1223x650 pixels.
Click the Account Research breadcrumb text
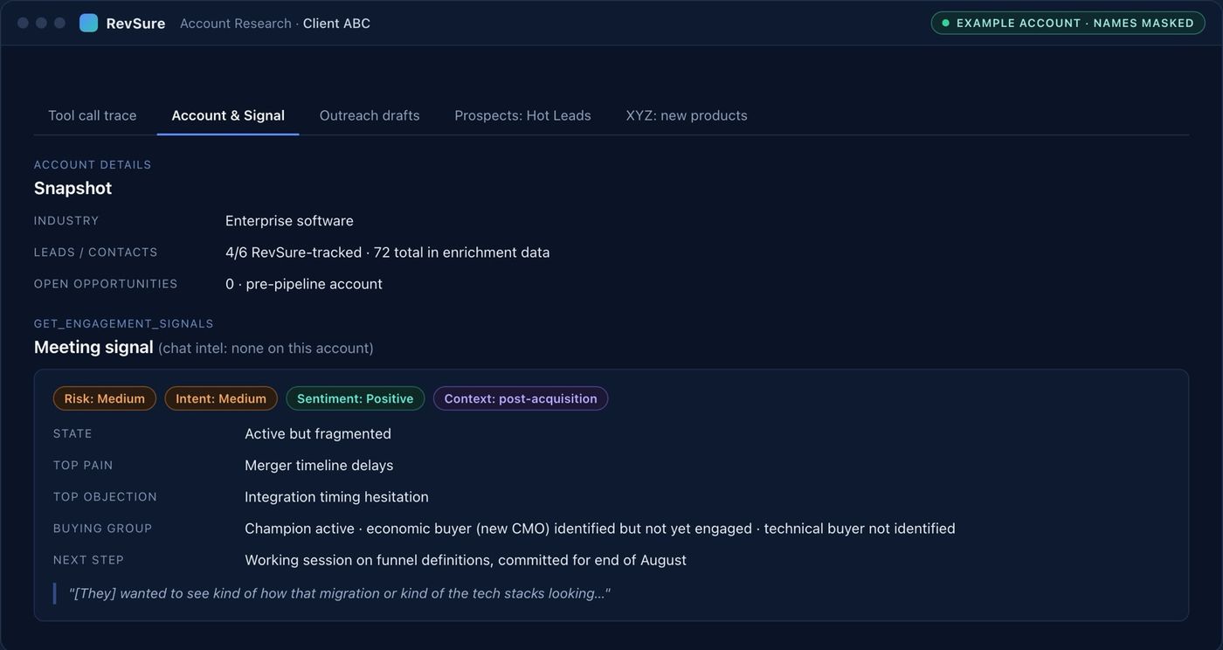[x=236, y=24]
